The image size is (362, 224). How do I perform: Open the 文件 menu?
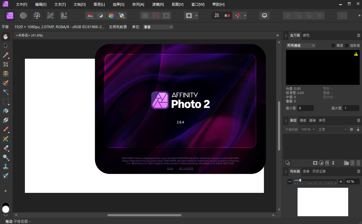click(22, 4)
